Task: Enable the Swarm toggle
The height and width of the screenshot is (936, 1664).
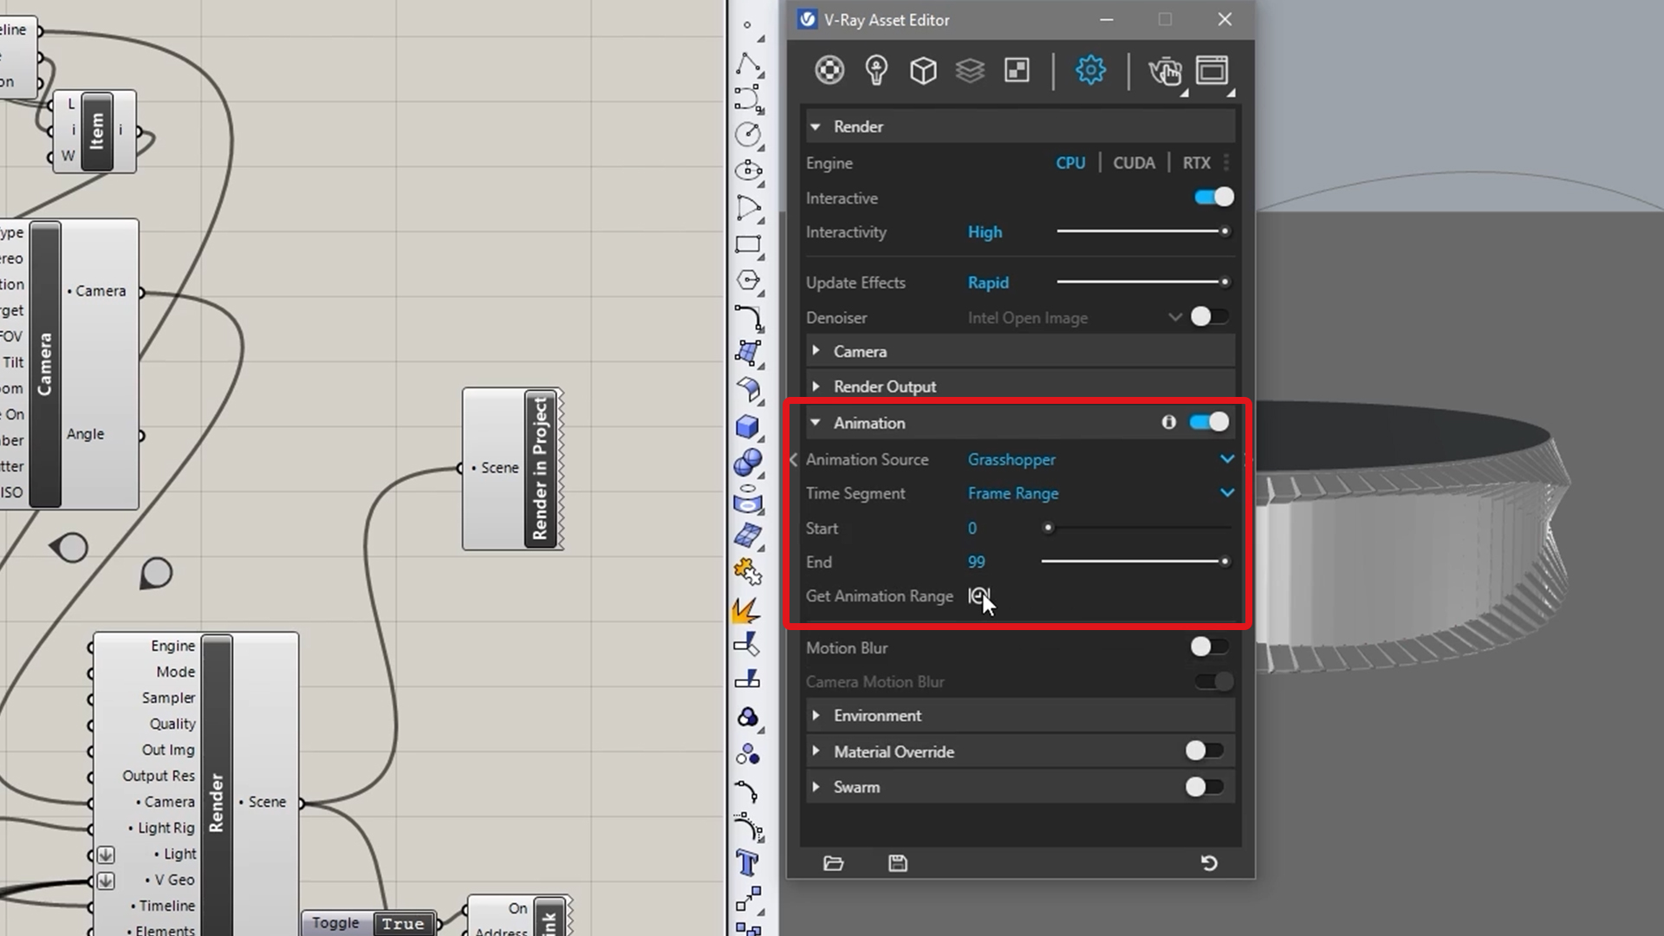Action: [x=1206, y=787]
